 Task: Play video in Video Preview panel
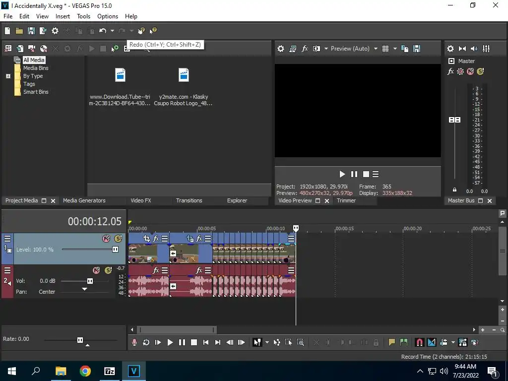342,174
